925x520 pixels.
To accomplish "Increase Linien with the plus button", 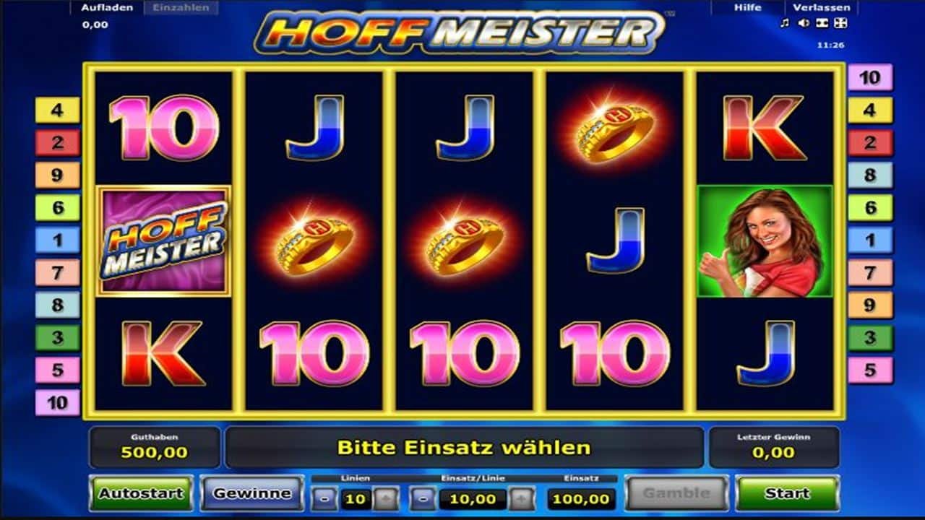I will click(x=385, y=498).
